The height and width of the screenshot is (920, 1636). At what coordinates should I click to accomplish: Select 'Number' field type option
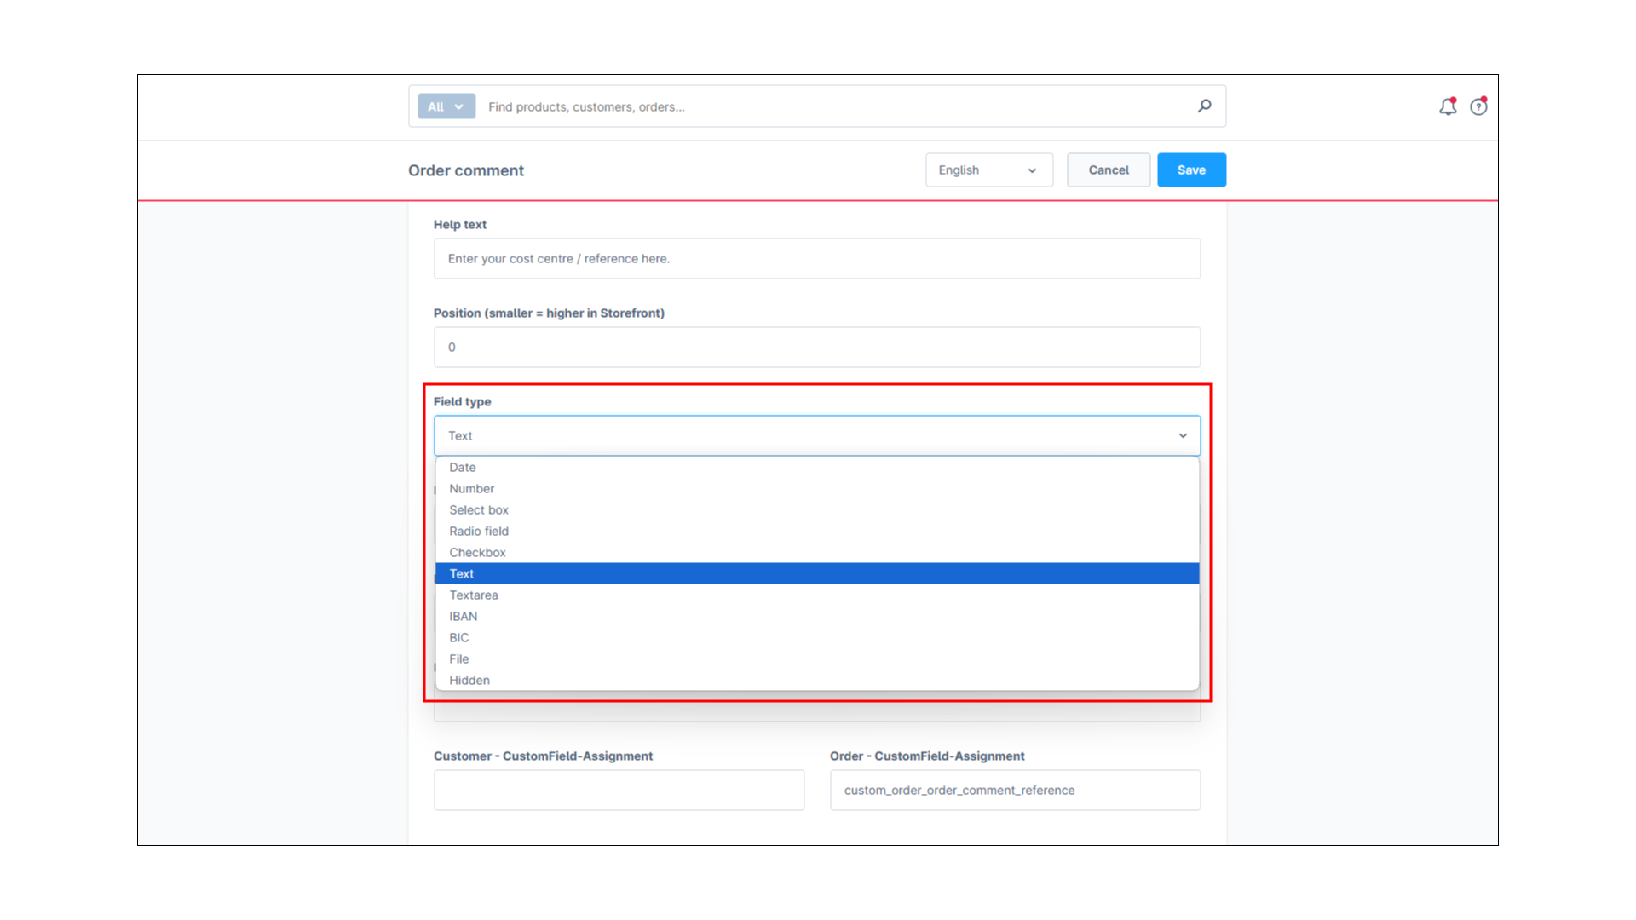click(x=471, y=489)
